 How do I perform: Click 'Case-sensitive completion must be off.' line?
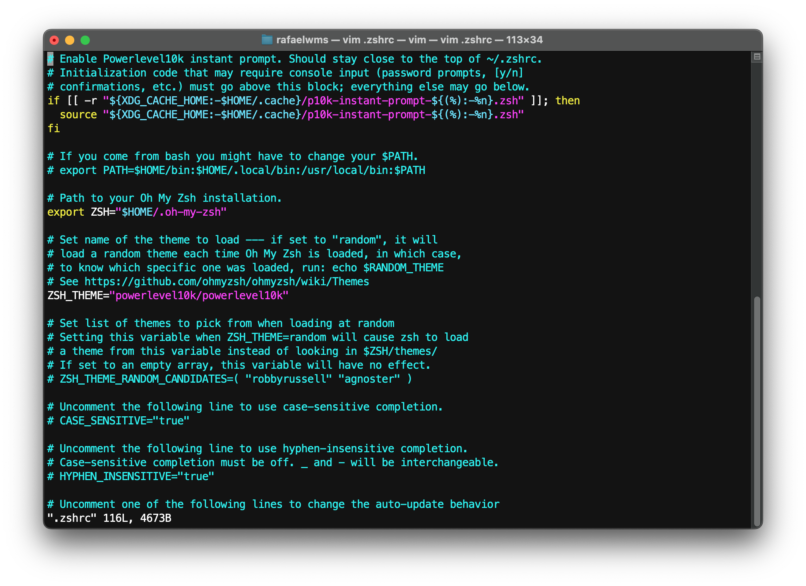click(273, 462)
